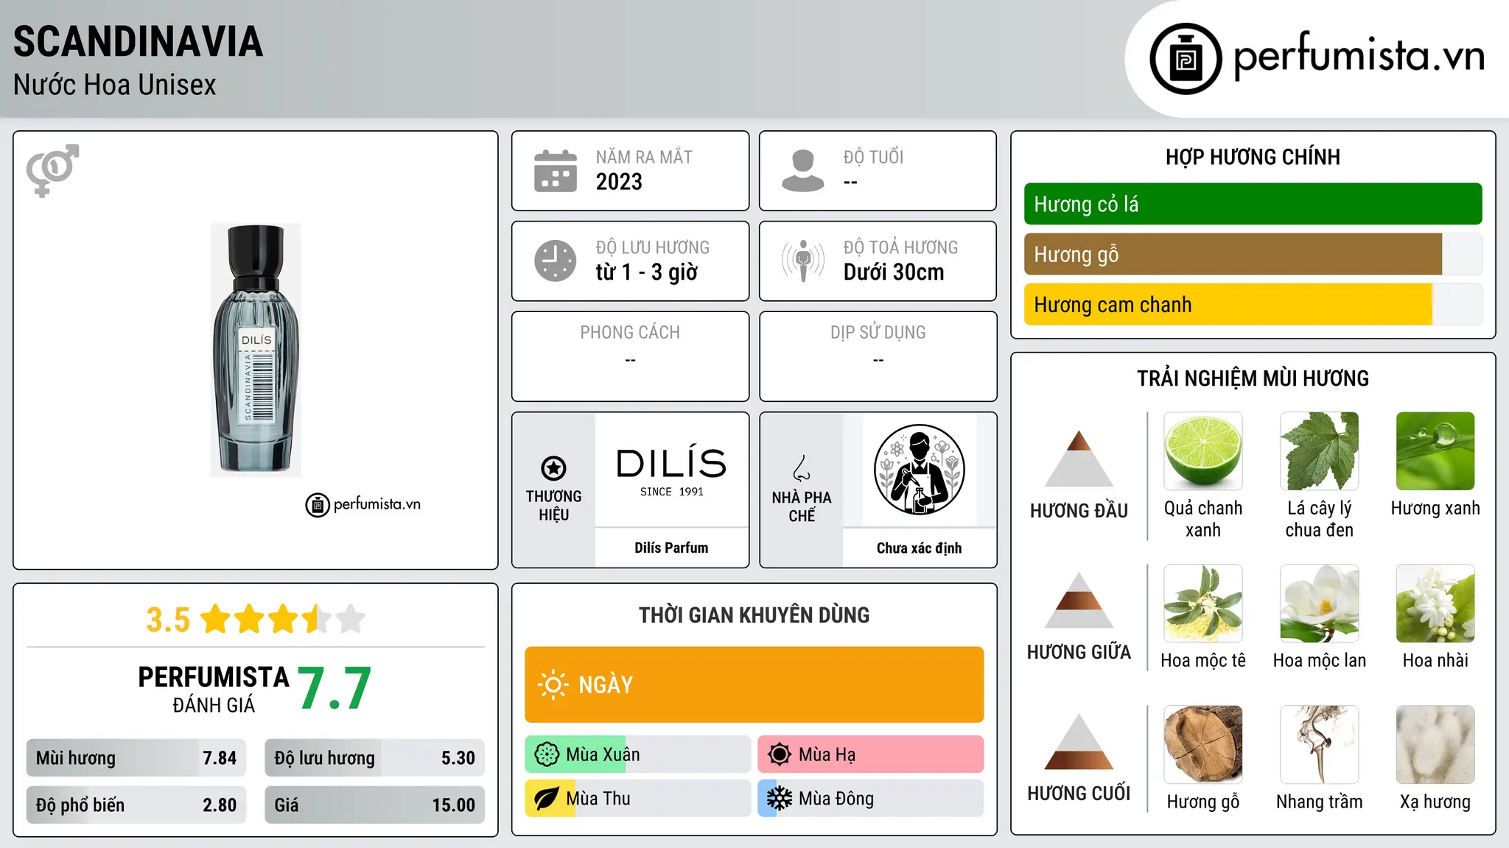Open the Hoa mộc tê flower image
Screen dimensions: 1509x848
pos(1203,604)
